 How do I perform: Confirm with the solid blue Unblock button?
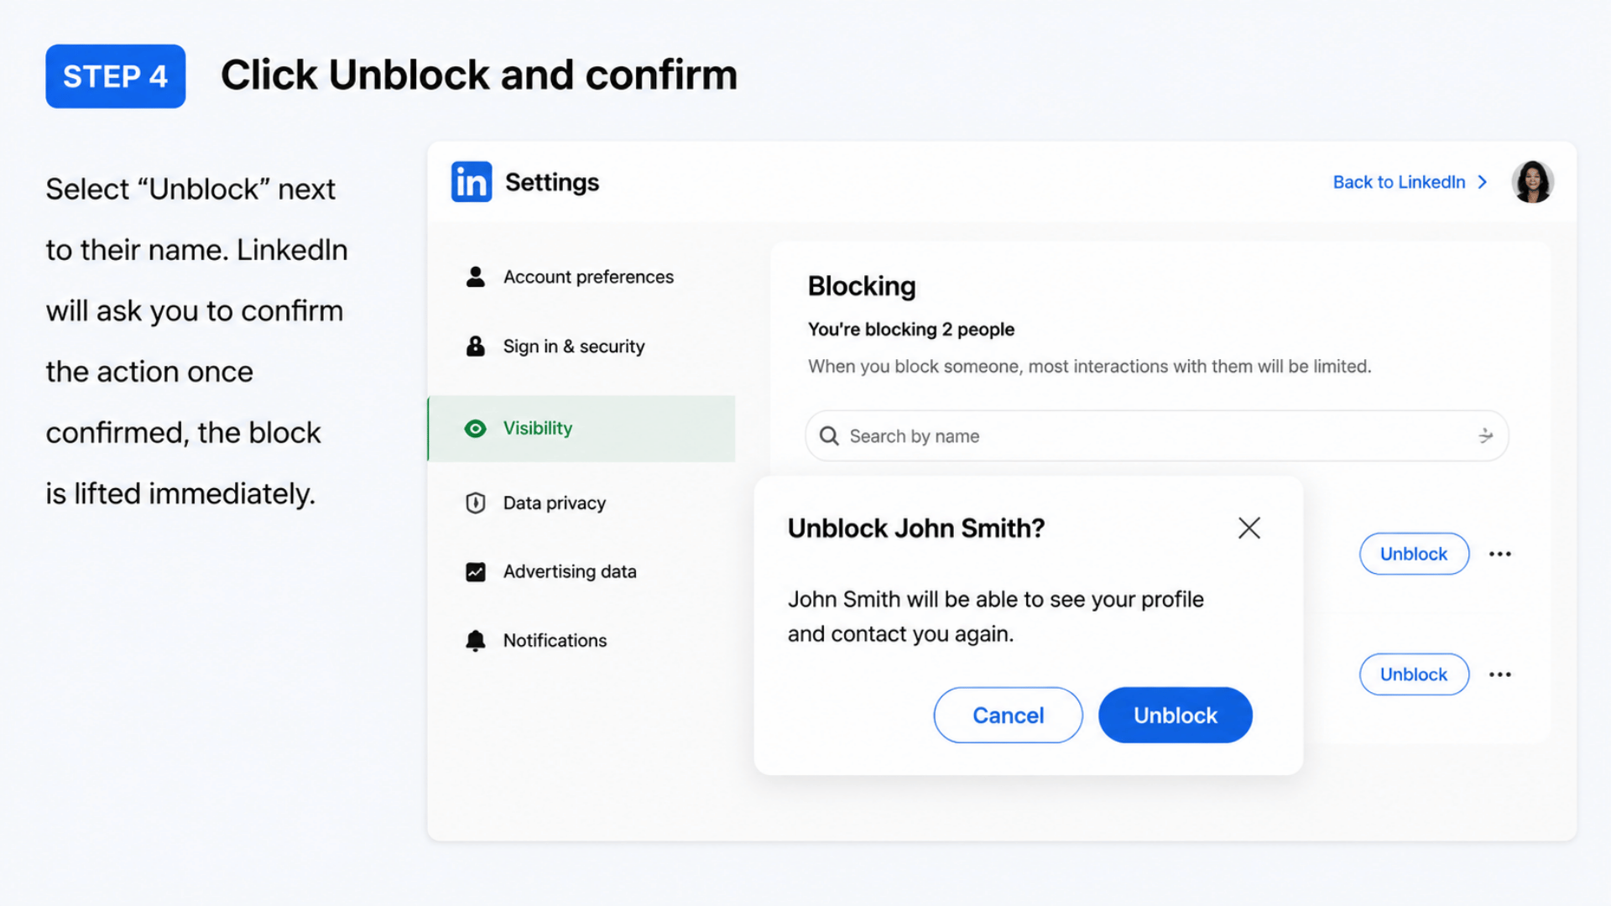1175,715
